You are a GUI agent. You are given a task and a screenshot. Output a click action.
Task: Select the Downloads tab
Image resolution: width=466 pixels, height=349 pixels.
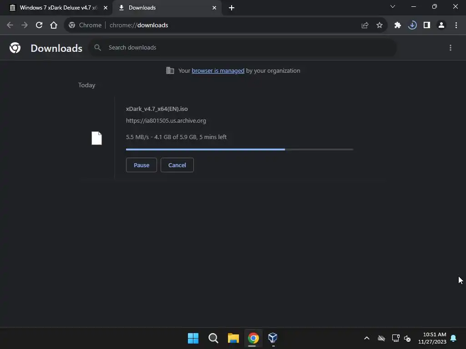[167, 8]
